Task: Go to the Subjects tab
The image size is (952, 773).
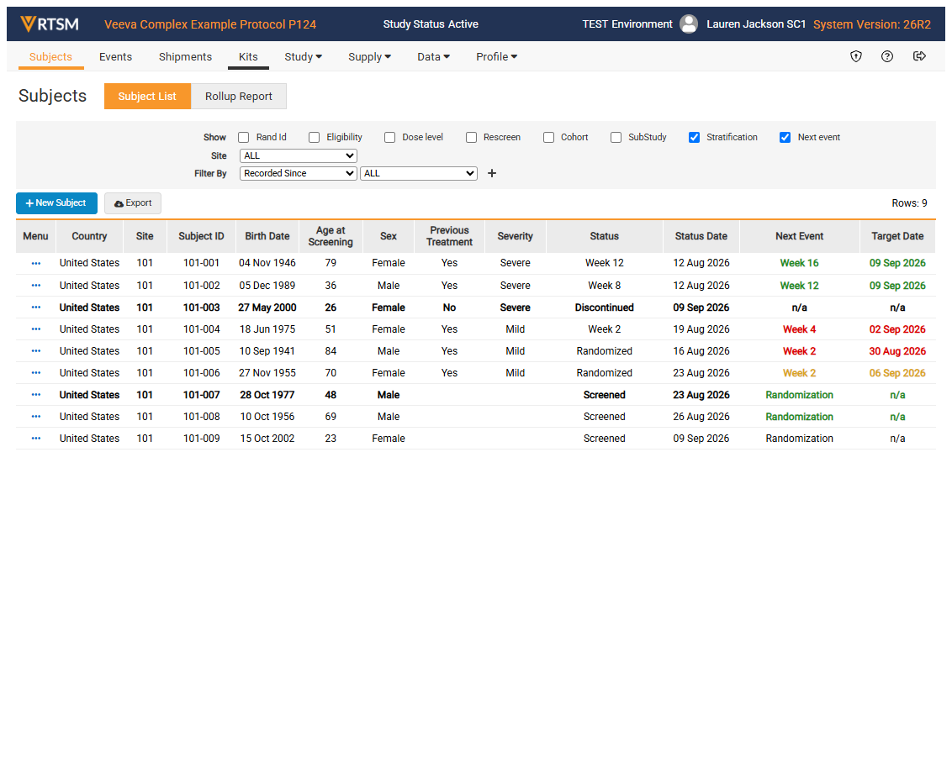Action: click(x=51, y=56)
